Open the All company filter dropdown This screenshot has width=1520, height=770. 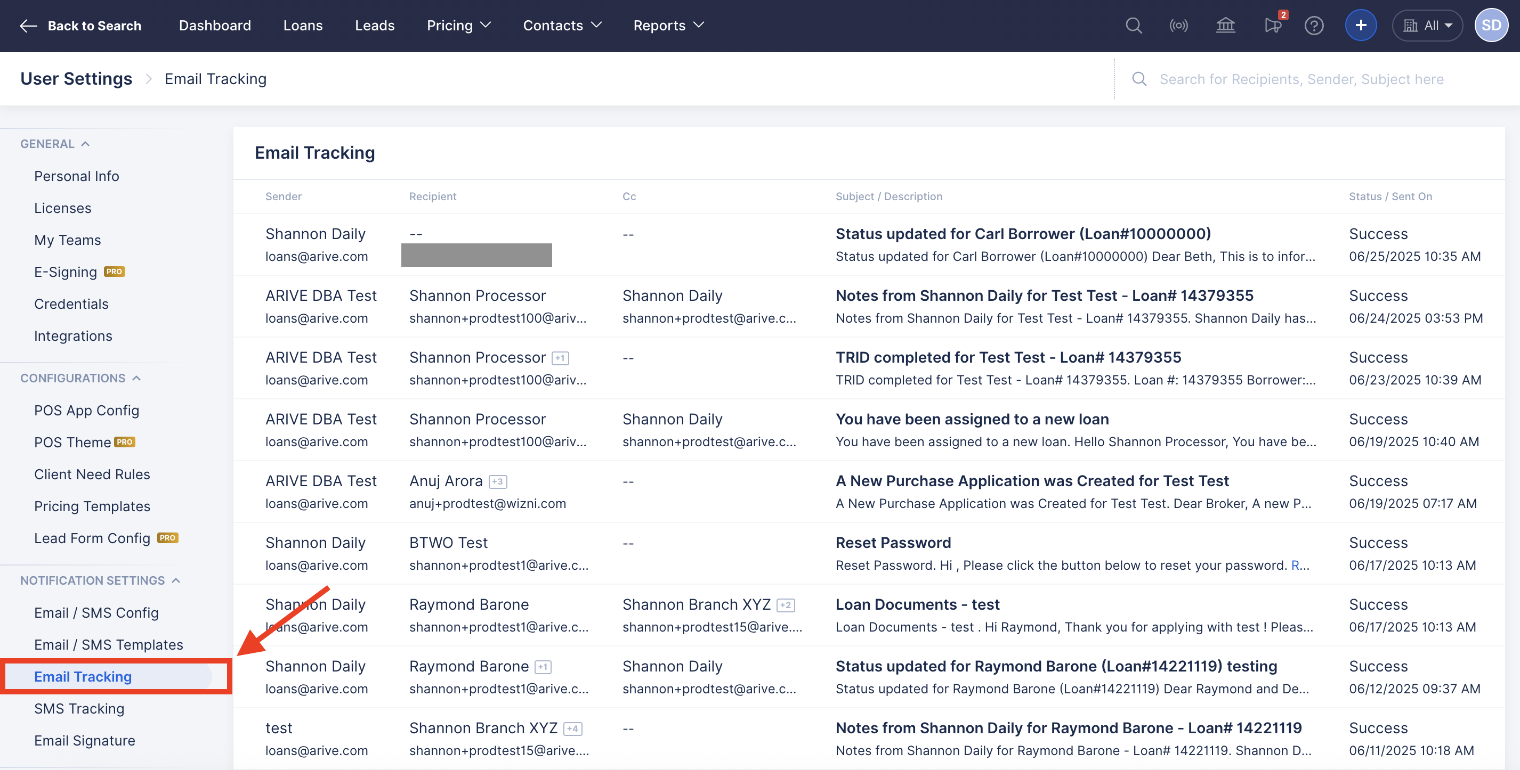1427,26
